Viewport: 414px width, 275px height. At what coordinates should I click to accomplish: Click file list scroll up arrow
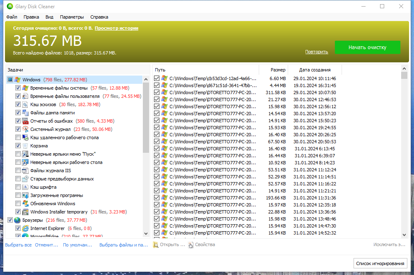click(404, 69)
